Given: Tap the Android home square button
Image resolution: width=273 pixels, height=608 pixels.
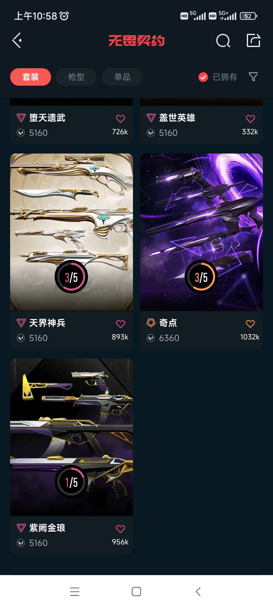Looking at the screenshot, I should [x=136, y=592].
